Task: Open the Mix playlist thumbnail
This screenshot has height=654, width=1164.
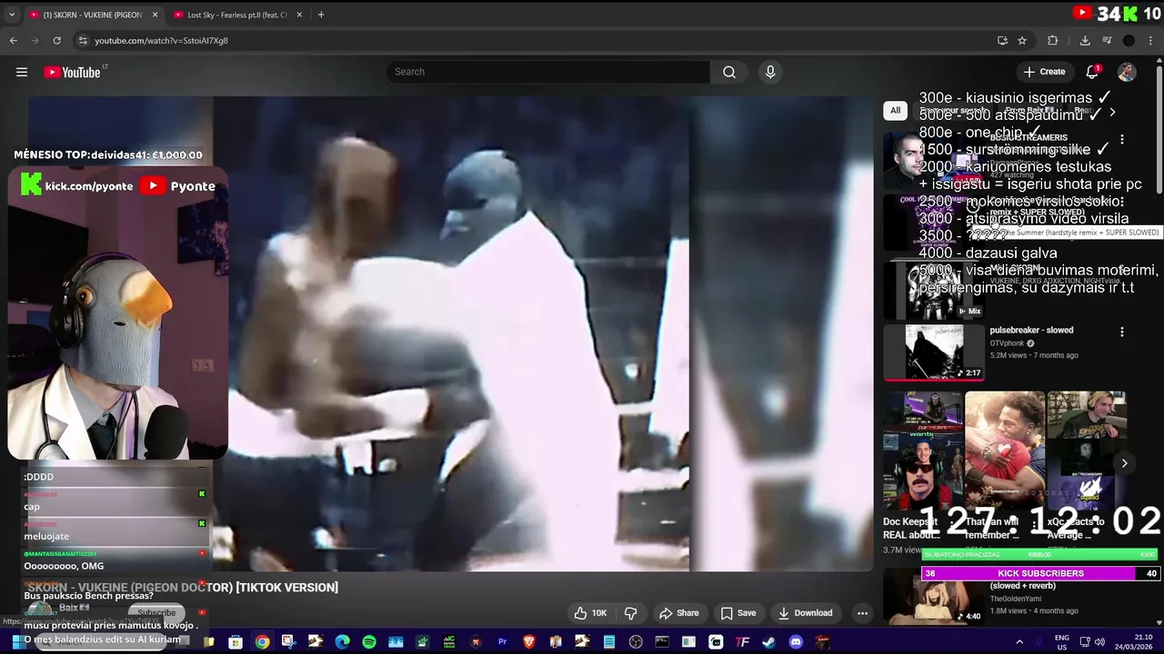Action: tap(934, 291)
